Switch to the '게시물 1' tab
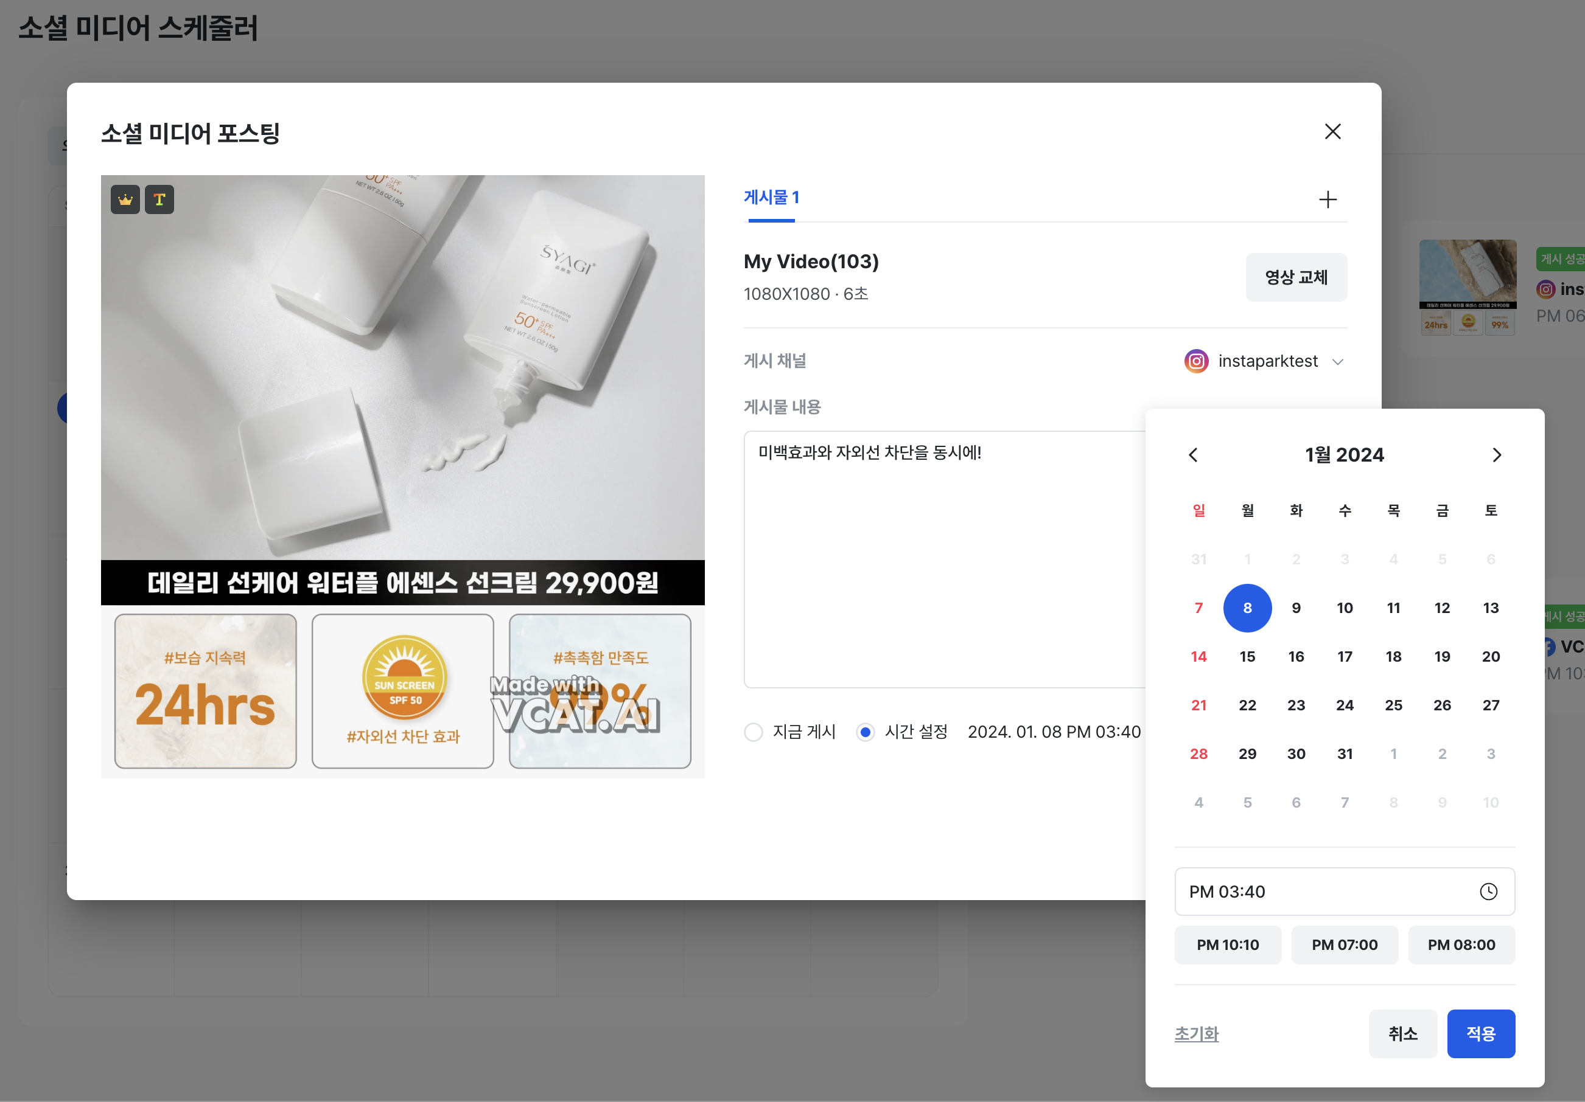The image size is (1585, 1102). click(x=771, y=198)
